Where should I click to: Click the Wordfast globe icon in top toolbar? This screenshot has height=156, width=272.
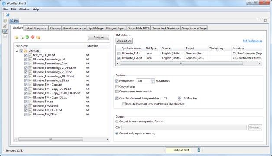[x=7, y=15]
